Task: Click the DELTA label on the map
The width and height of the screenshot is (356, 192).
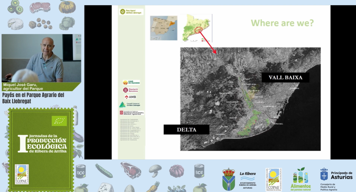Action: [x=186, y=130]
